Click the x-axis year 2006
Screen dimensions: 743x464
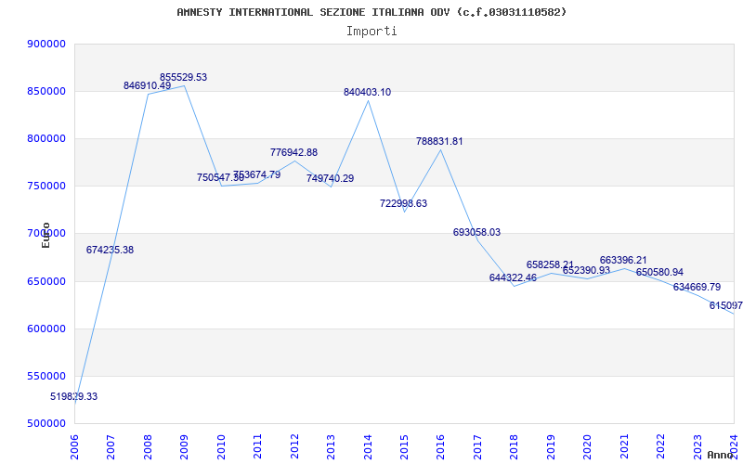74,446
